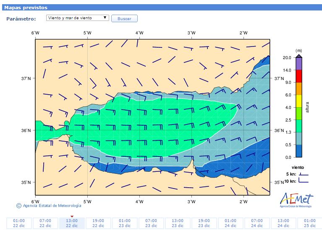
Task: Click the 5 kn wind barb legend symbol
Action: (304, 173)
